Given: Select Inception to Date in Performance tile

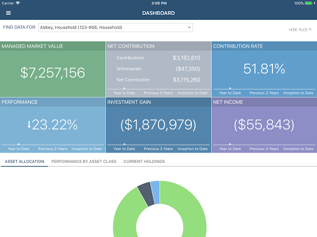Looking at the screenshot, I should point(87,149).
